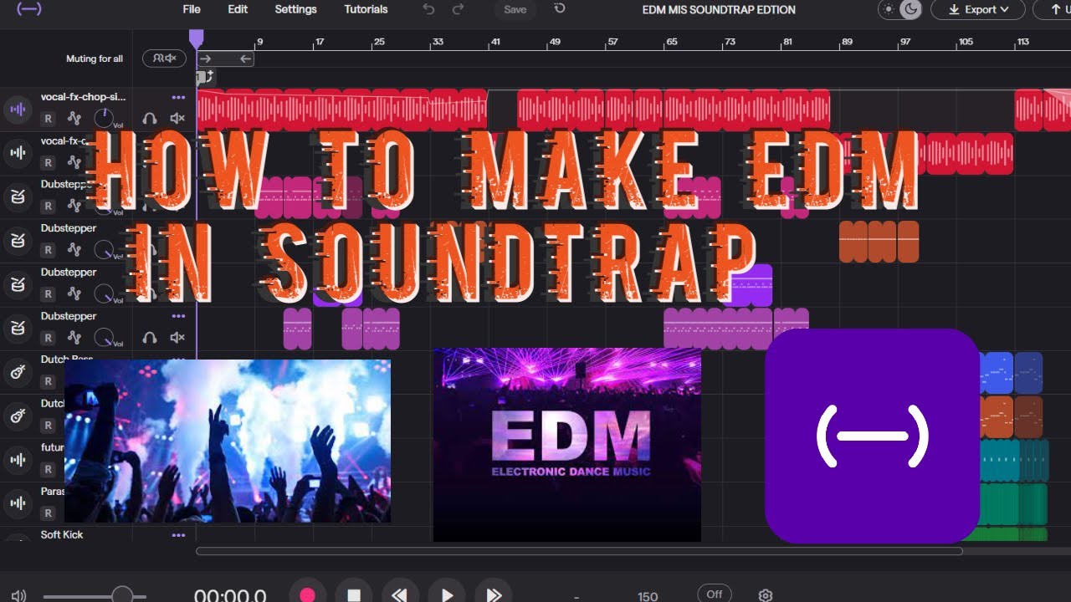1071x602 pixels.
Task: Click the Paras track waveform icon
Action: point(17,503)
